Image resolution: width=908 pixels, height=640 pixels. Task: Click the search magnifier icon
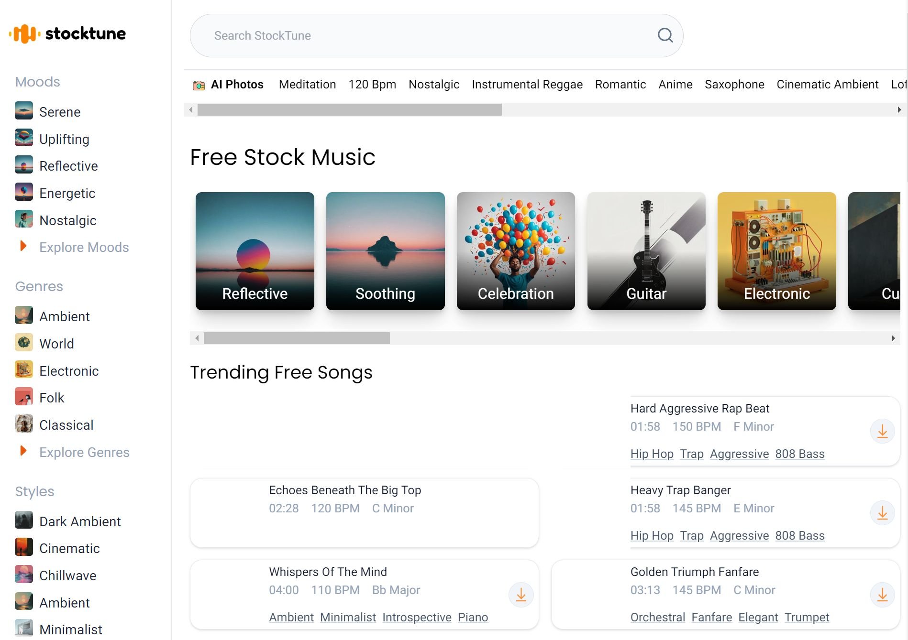[665, 35]
